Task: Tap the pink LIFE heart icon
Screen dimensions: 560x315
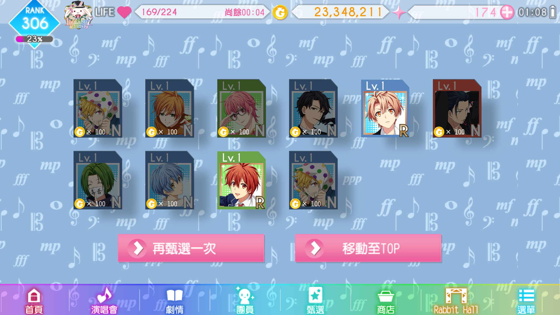Action: click(x=124, y=12)
